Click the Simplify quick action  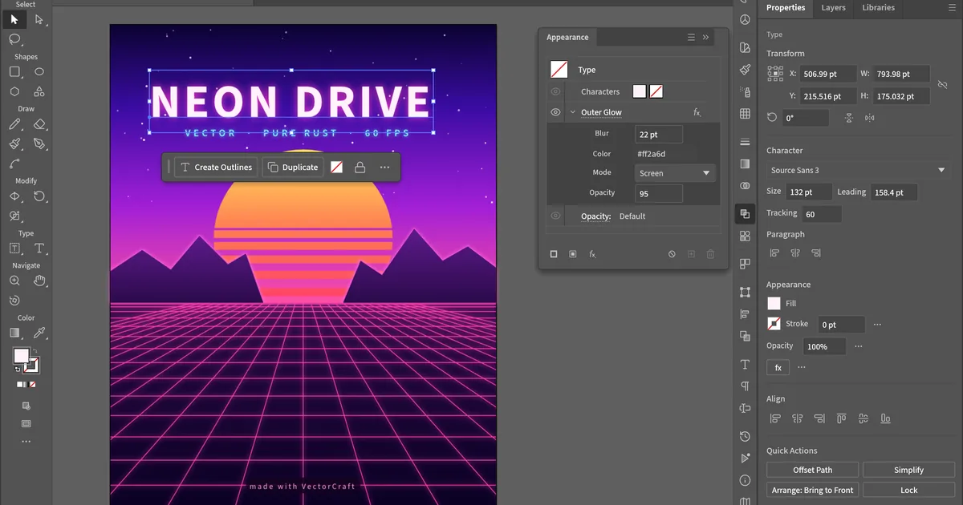[x=909, y=470]
